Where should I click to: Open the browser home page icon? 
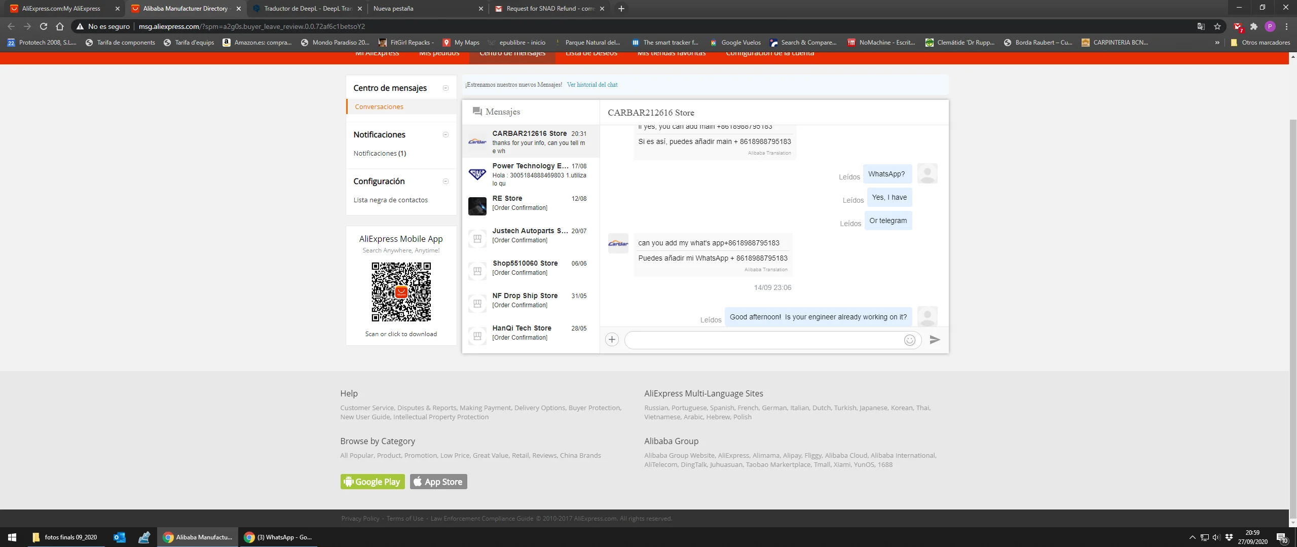coord(60,26)
